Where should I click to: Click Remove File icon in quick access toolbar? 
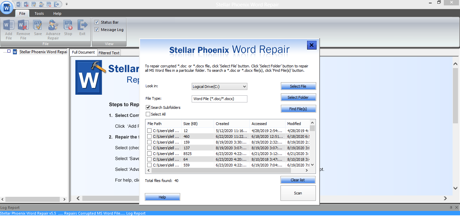pyautogui.click(x=26, y=4)
